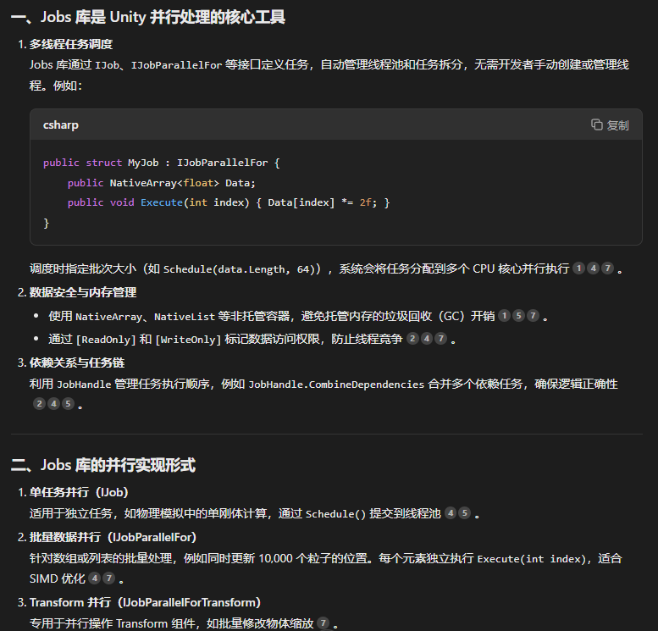This screenshot has width=658, height=631.
Task: Open citation 7 after 垃圾回收 (GC) 开销
Action: 533,316
